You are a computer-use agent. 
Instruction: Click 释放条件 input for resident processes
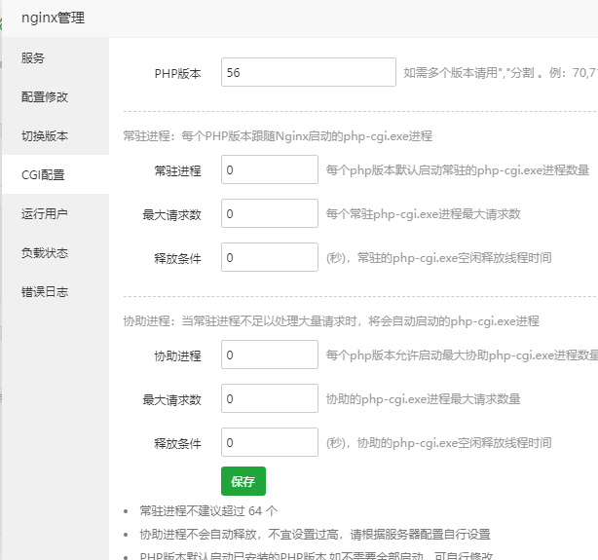pos(270,257)
